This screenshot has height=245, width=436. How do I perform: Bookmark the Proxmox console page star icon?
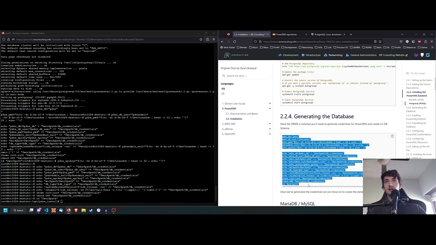point(201,39)
